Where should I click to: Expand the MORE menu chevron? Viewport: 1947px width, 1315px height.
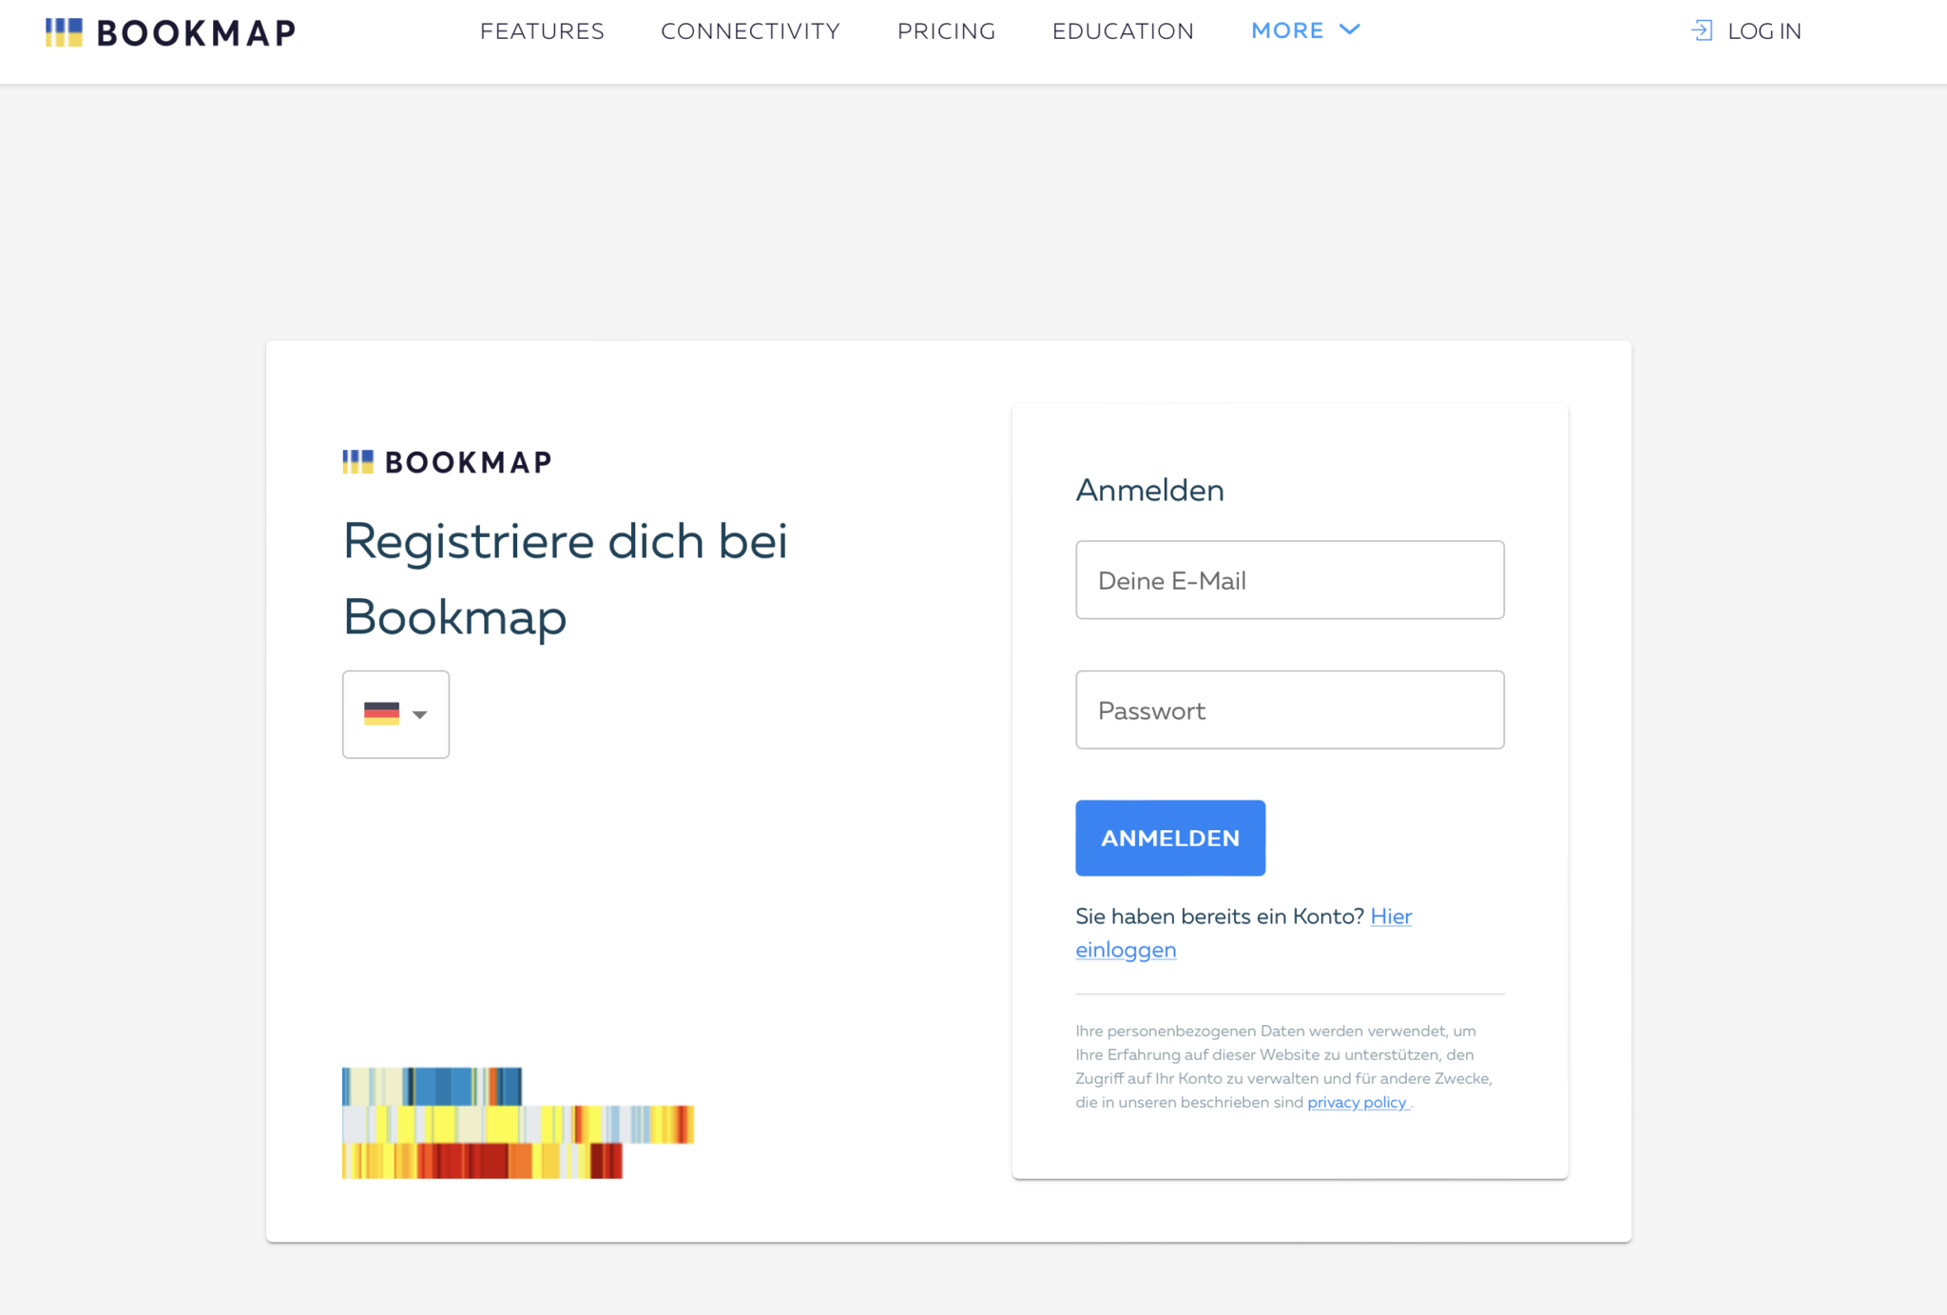pos(1350,30)
